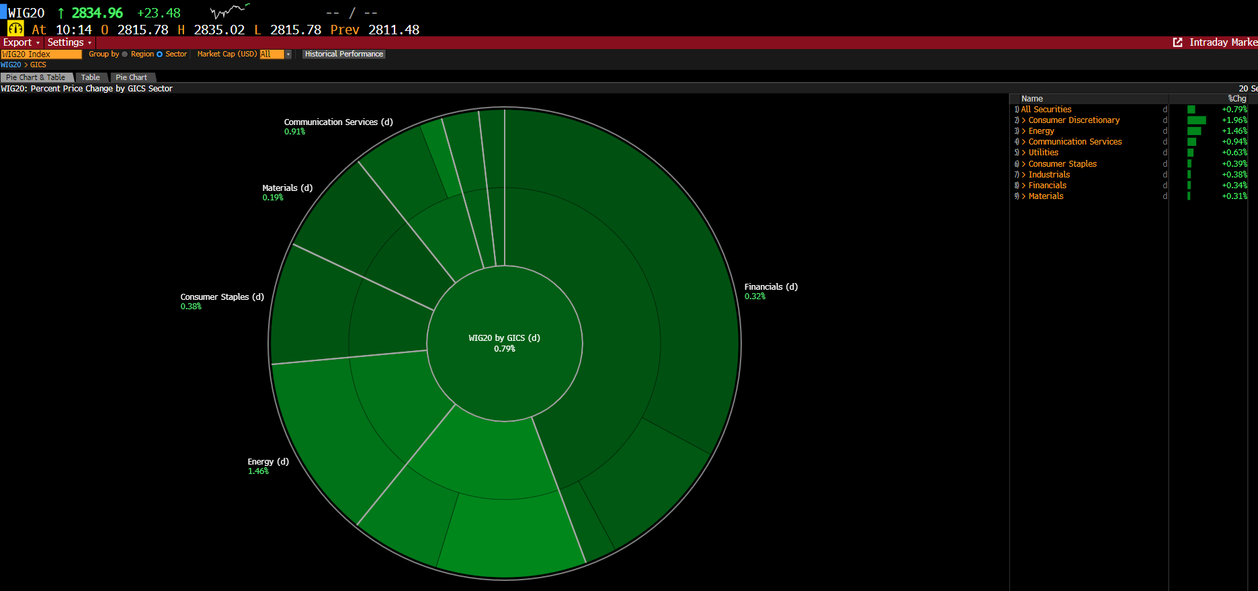Screen dimensions: 1258x591
Task: Switch to the Table tab
Action: tap(91, 77)
